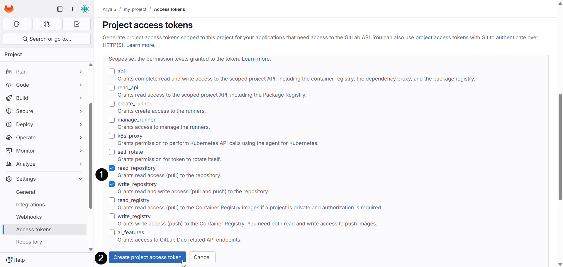This screenshot has width=563, height=267.
Task: Click the GitLab logo
Action: point(9,9)
